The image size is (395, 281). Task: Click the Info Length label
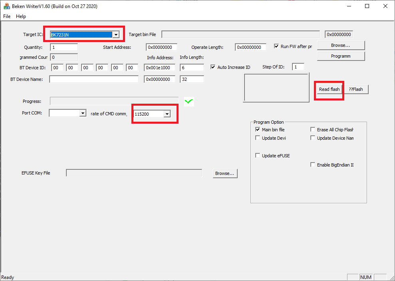192,57
